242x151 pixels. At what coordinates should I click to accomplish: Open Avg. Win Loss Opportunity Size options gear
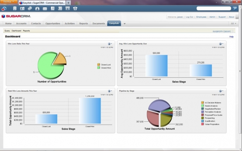click(x=221, y=44)
